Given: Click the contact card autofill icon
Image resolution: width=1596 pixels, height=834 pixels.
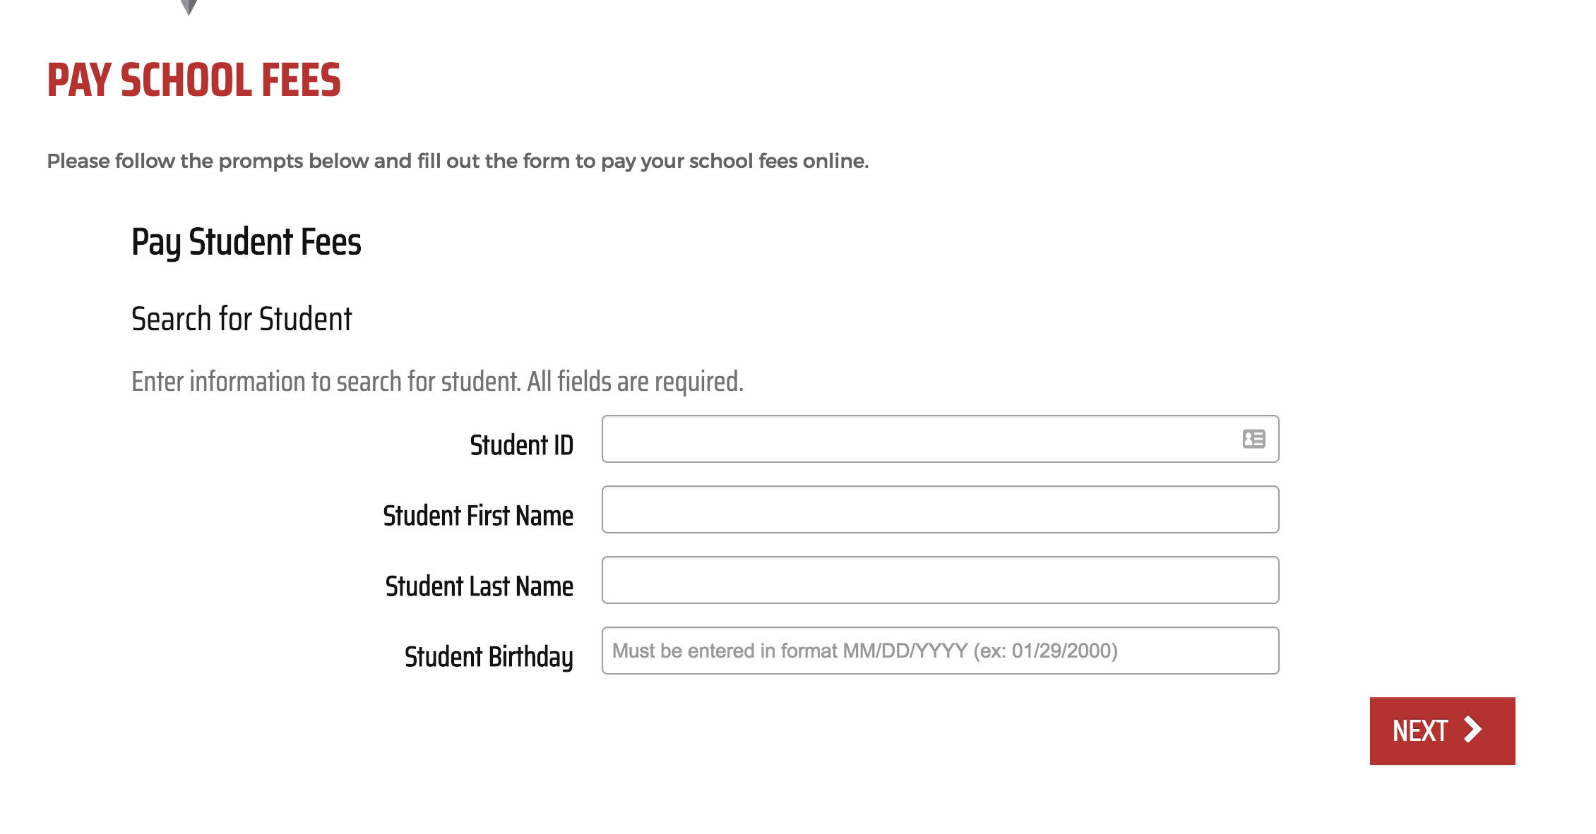Looking at the screenshot, I should [1253, 439].
